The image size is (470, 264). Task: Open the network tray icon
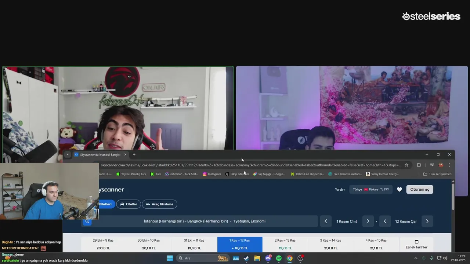440,258
